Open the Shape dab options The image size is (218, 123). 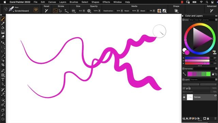pyautogui.click(x=176, y=11)
